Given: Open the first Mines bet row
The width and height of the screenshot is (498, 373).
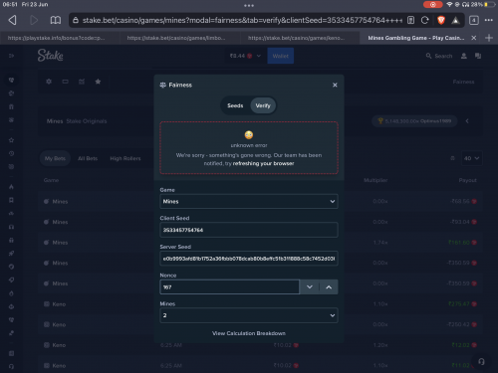Looking at the screenshot, I should coord(260,201).
